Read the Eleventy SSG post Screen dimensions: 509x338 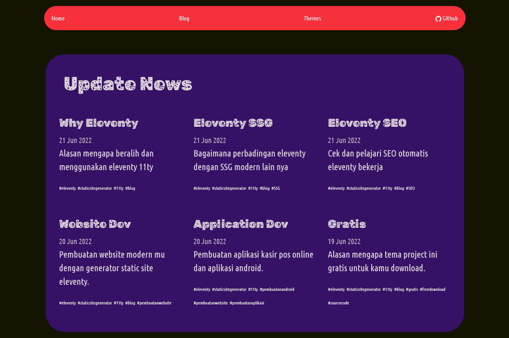(233, 123)
